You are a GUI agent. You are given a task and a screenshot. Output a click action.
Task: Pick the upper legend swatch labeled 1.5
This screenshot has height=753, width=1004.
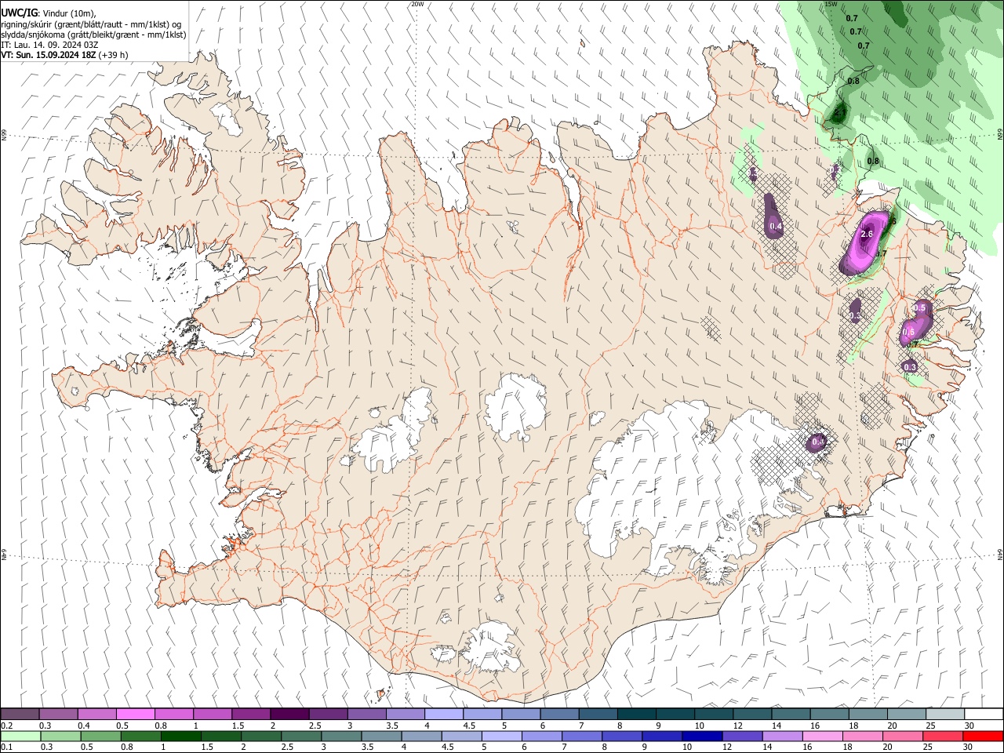point(250,715)
